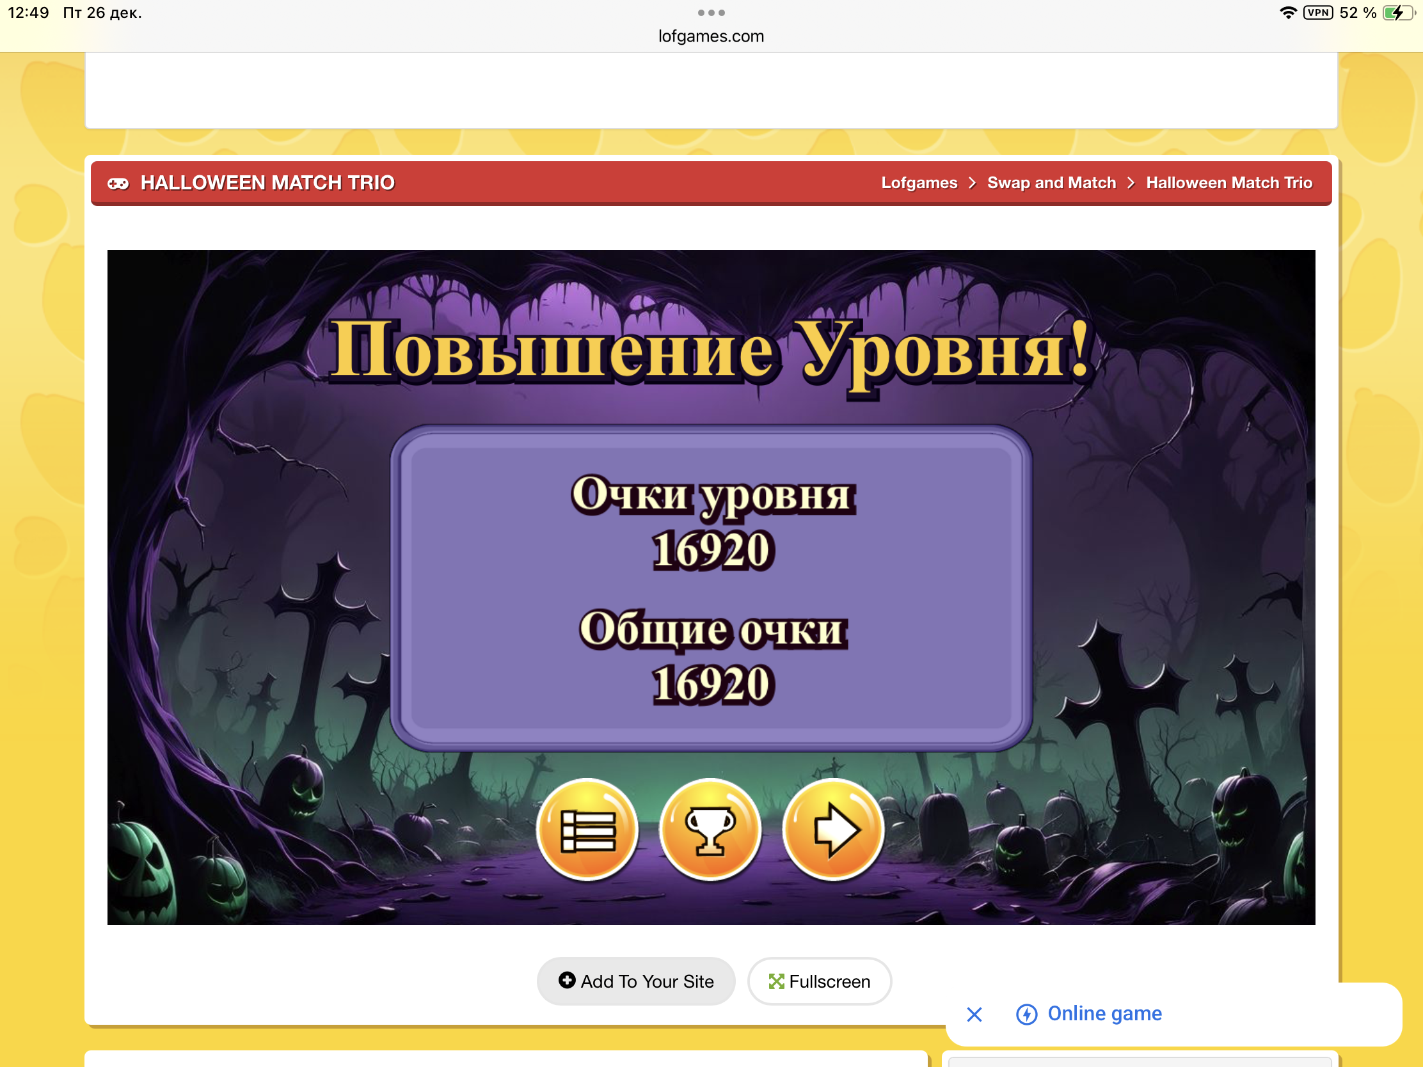Click the Online game lightning icon

1026,1015
